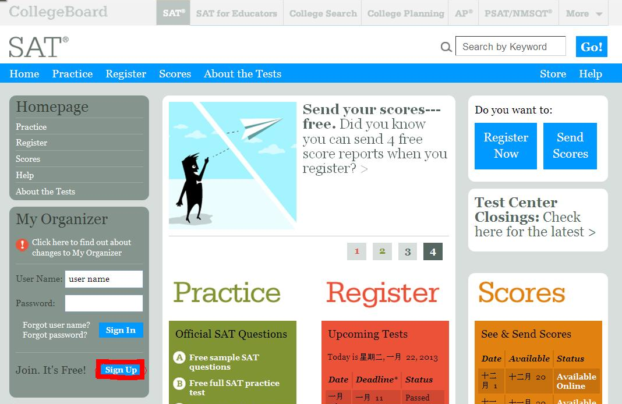Click the See & Send Scores heading
Screen dimensions: 622x404
click(526, 334)
